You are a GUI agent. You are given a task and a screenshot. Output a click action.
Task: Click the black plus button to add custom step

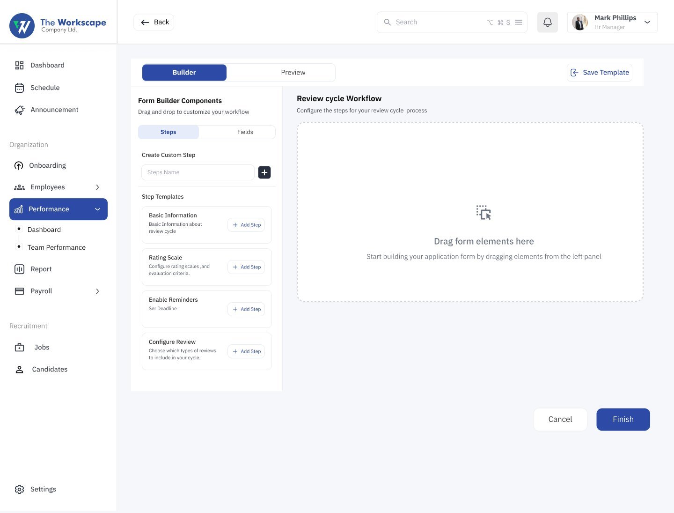tap(264, 172)
